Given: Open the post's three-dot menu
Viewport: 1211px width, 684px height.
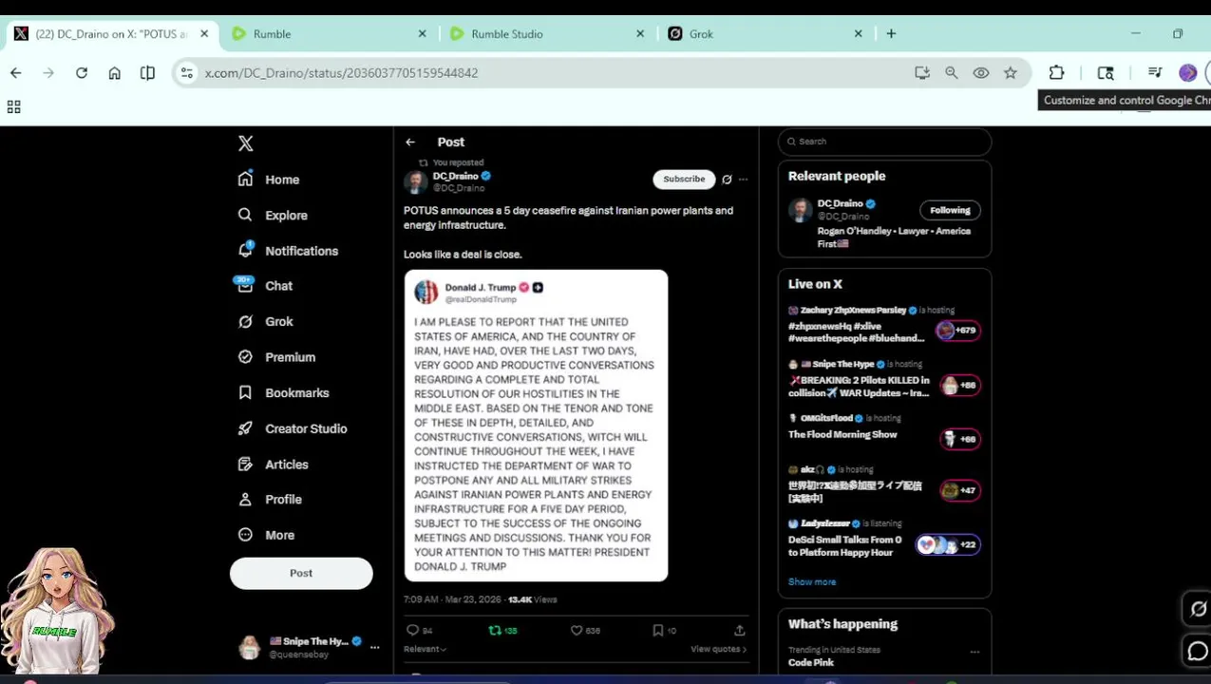Looking at the screenshot, I should tap(743, 180).
